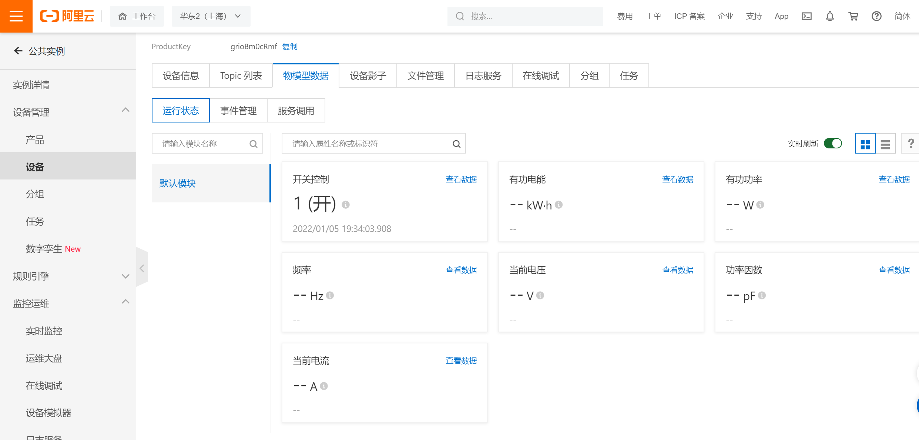Switch language via 简体
The image size is (919, 440).
(902, 16)
